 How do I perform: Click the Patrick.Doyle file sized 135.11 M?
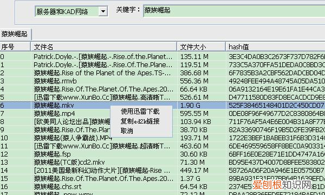tap(103, 57)
